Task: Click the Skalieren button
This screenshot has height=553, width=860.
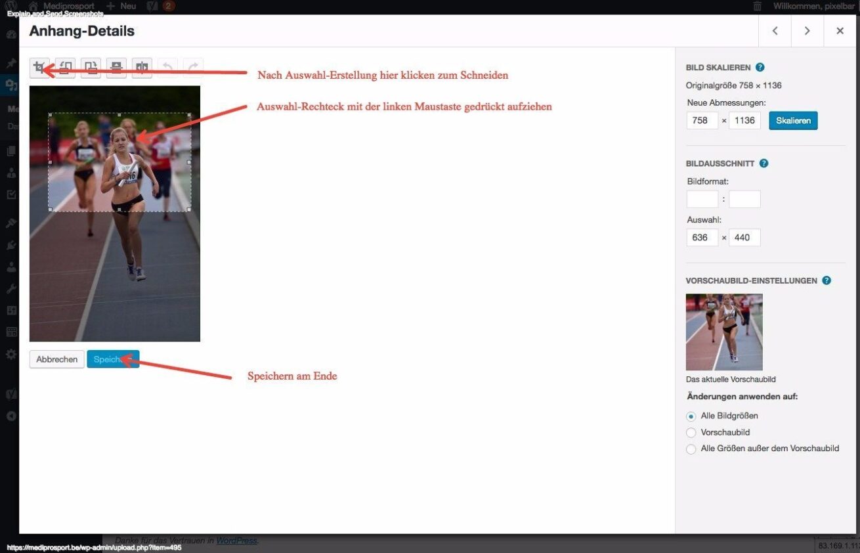Action: tap(793, 121)
